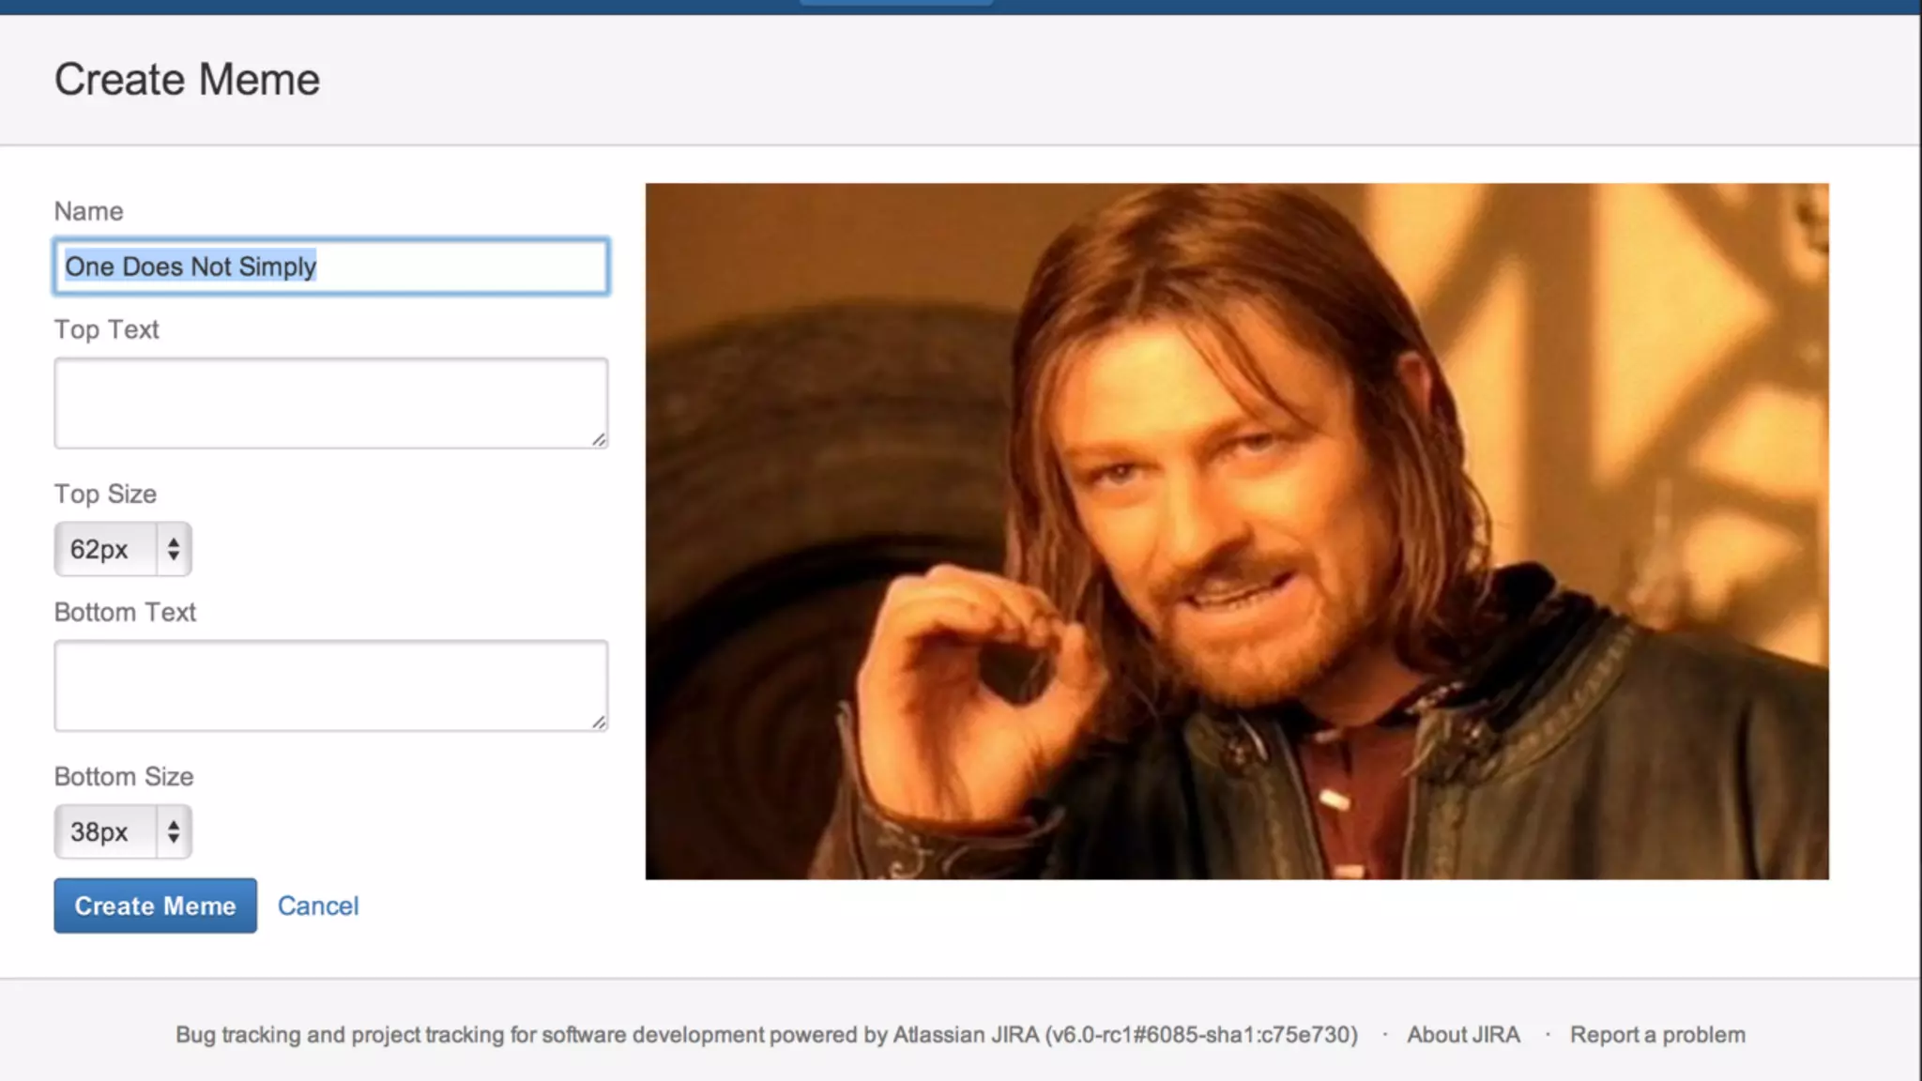The height and width of the screenshot is (1081, 1922).
Task: Click the Bottom Text box resize handle
Action: click(x=599, y=722)
